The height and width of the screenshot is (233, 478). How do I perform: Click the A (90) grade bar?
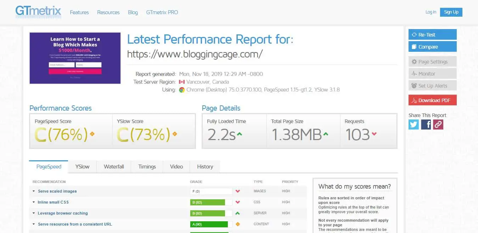click(x=211, y=224)
